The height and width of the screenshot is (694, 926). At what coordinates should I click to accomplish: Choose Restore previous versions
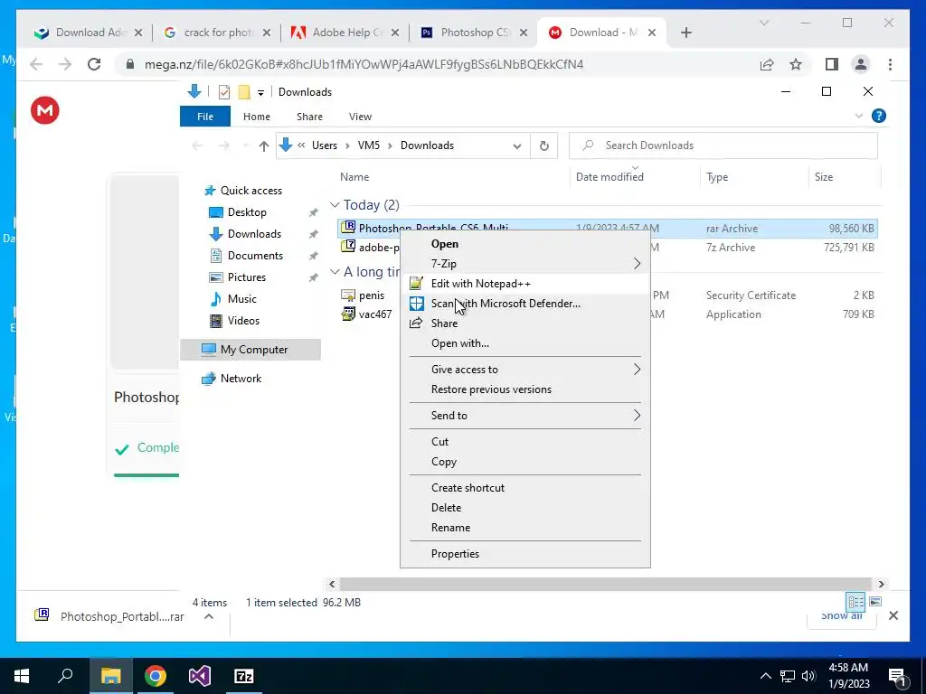525,389
